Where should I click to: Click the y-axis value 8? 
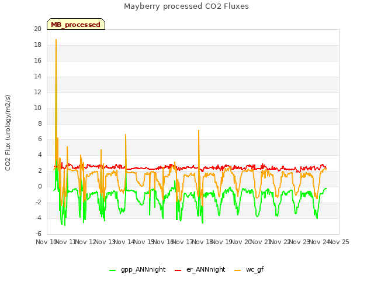tap(40, 124)
